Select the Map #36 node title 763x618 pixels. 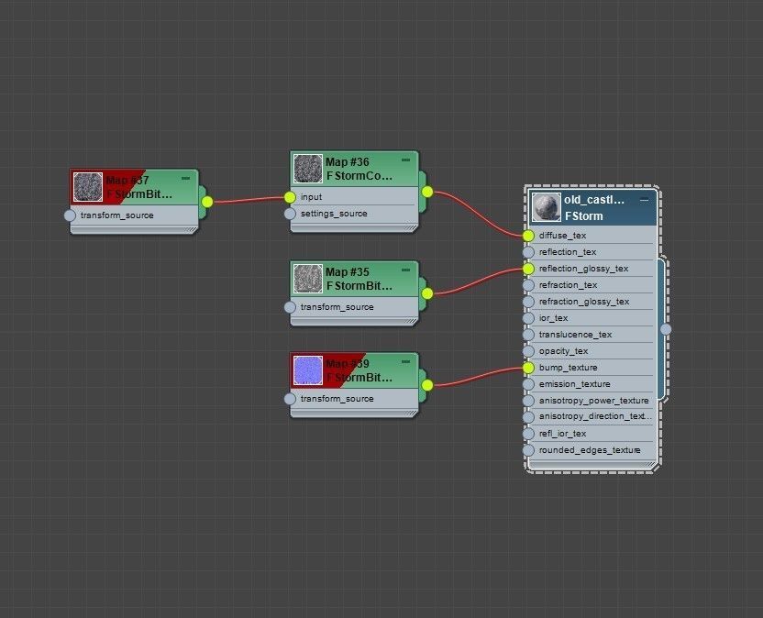click(348, 161)
